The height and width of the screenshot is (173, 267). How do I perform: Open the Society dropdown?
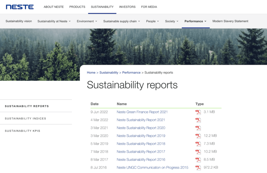coord(172,21)
